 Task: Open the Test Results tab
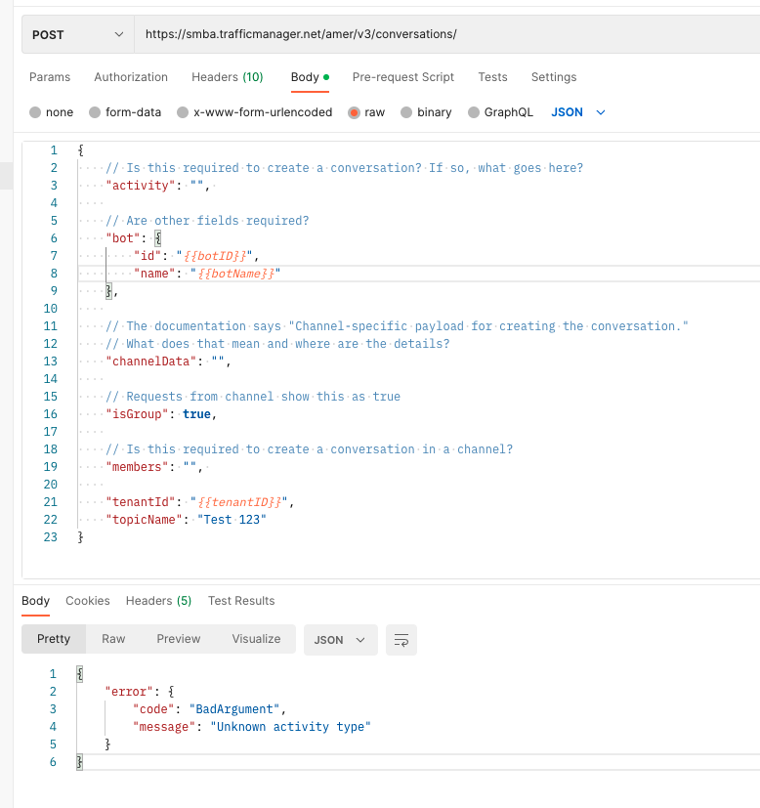241,601
